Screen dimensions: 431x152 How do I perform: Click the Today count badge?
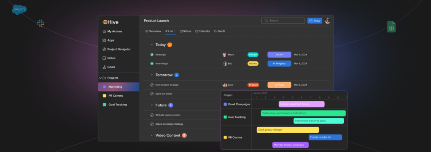coord(170,45)
